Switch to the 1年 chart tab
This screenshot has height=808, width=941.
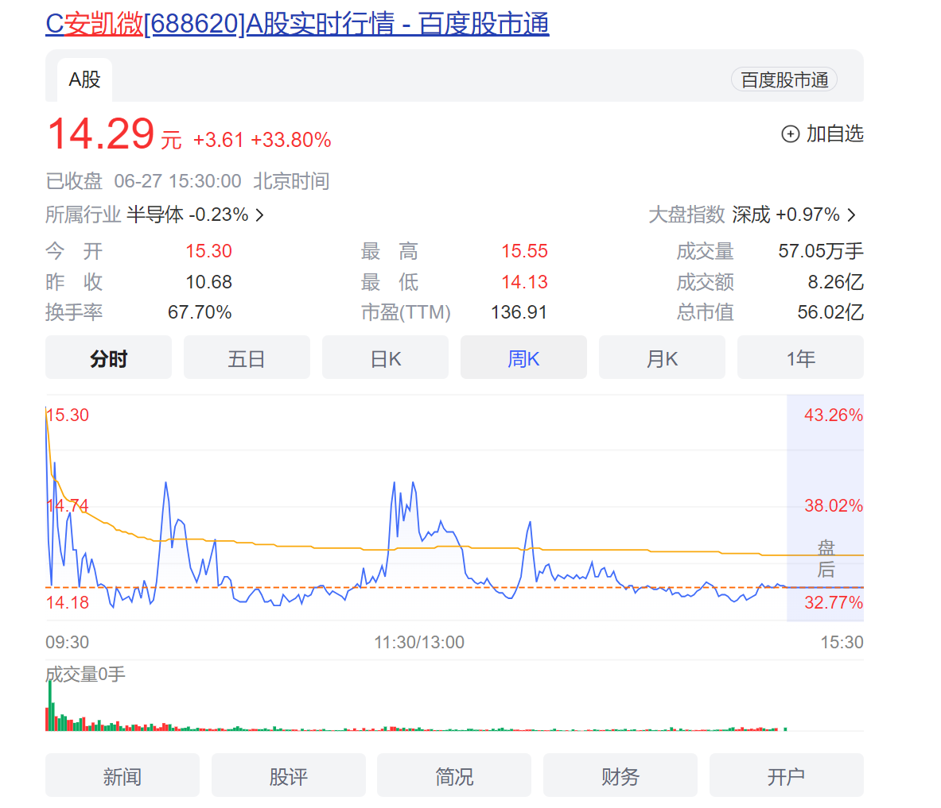pos(800,358)
